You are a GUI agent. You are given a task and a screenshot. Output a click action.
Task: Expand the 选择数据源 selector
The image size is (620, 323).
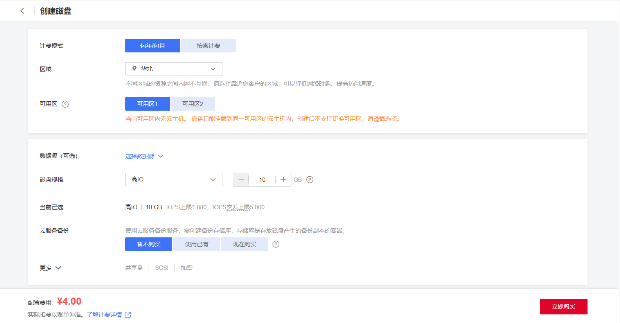144,156
